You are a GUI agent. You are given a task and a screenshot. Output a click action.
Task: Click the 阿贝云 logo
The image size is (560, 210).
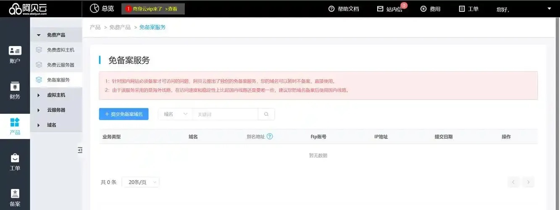click(28, 8)
